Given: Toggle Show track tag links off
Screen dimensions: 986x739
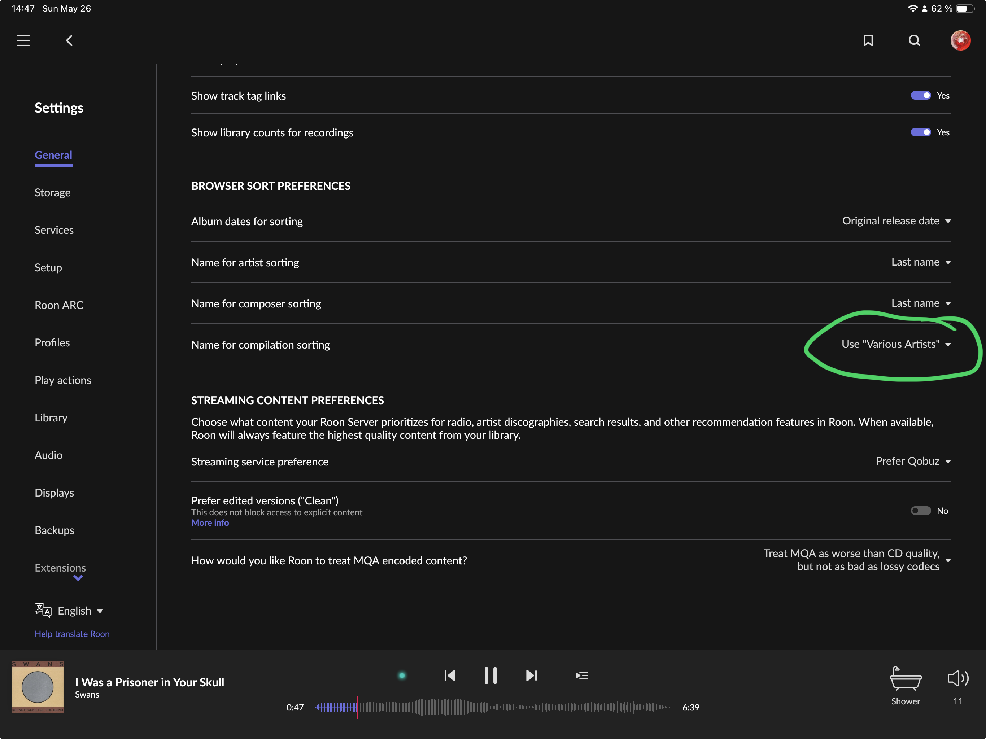Looking at the screenshot, I should point(920,95).
